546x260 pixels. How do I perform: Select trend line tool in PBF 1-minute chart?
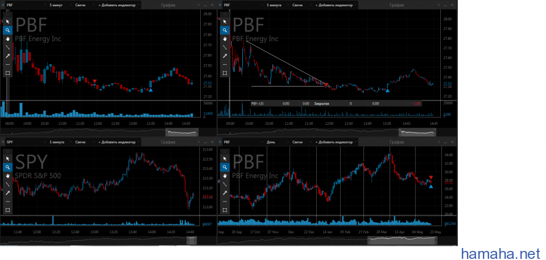(x=225, y=47)
